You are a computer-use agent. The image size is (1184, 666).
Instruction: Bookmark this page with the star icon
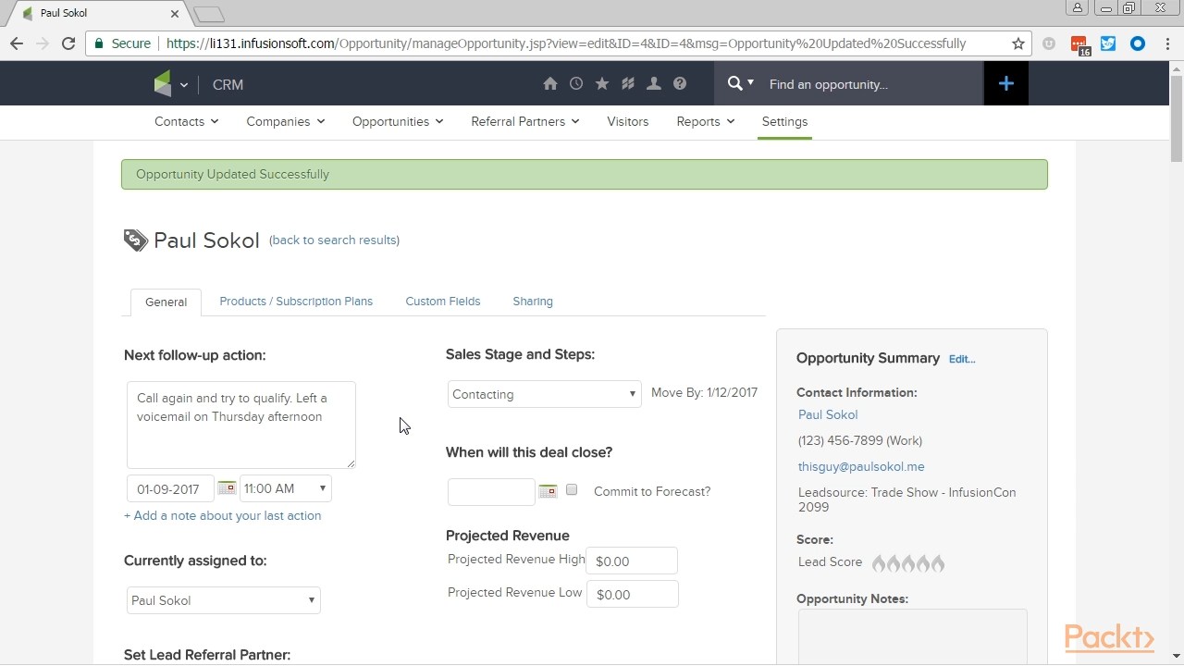tap(1018, 43)
